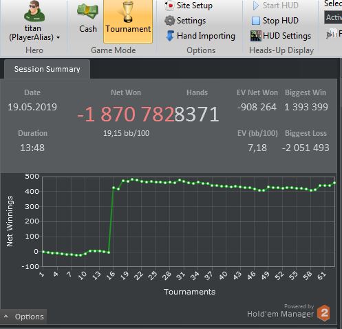Open Hand Importing
The height and width of the screenshot is (329, 342).
pyautogui.click(x=200, y=36)
